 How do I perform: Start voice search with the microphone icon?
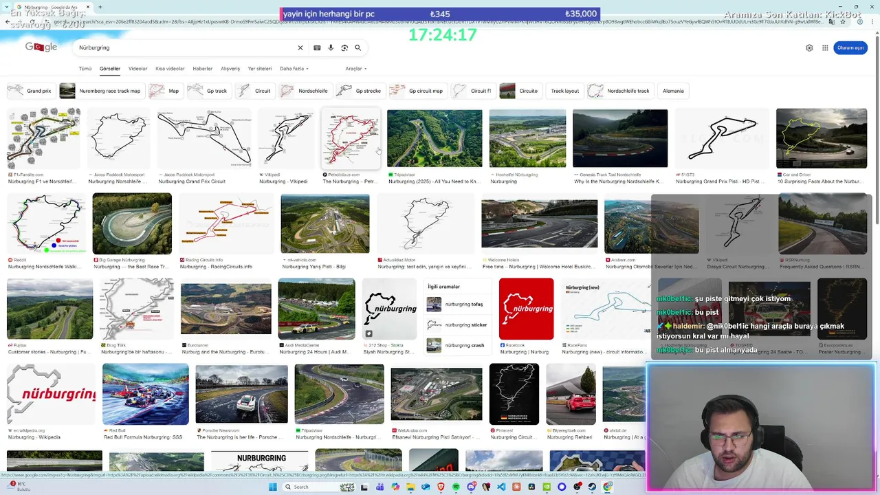tap(331, 47)
